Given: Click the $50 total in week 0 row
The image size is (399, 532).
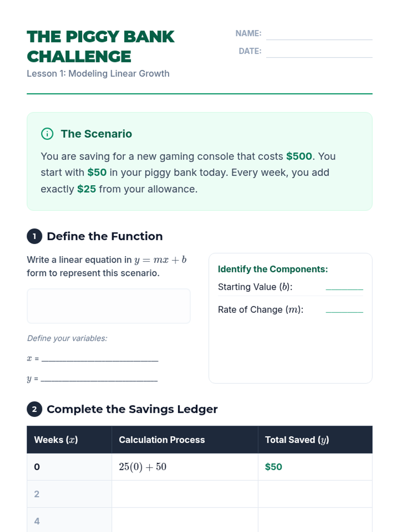Looking at the screenshot, I should 273,467.
